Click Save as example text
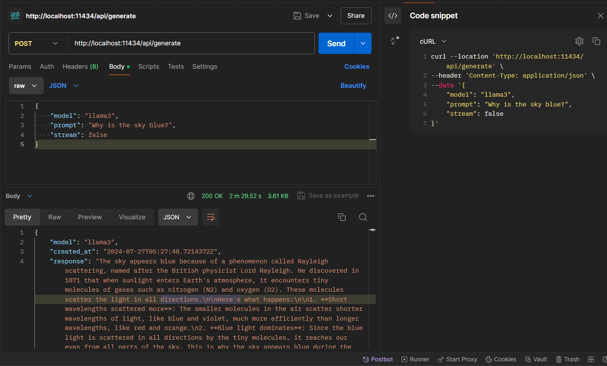Screen dimensions: 607x366 (333, 196)
